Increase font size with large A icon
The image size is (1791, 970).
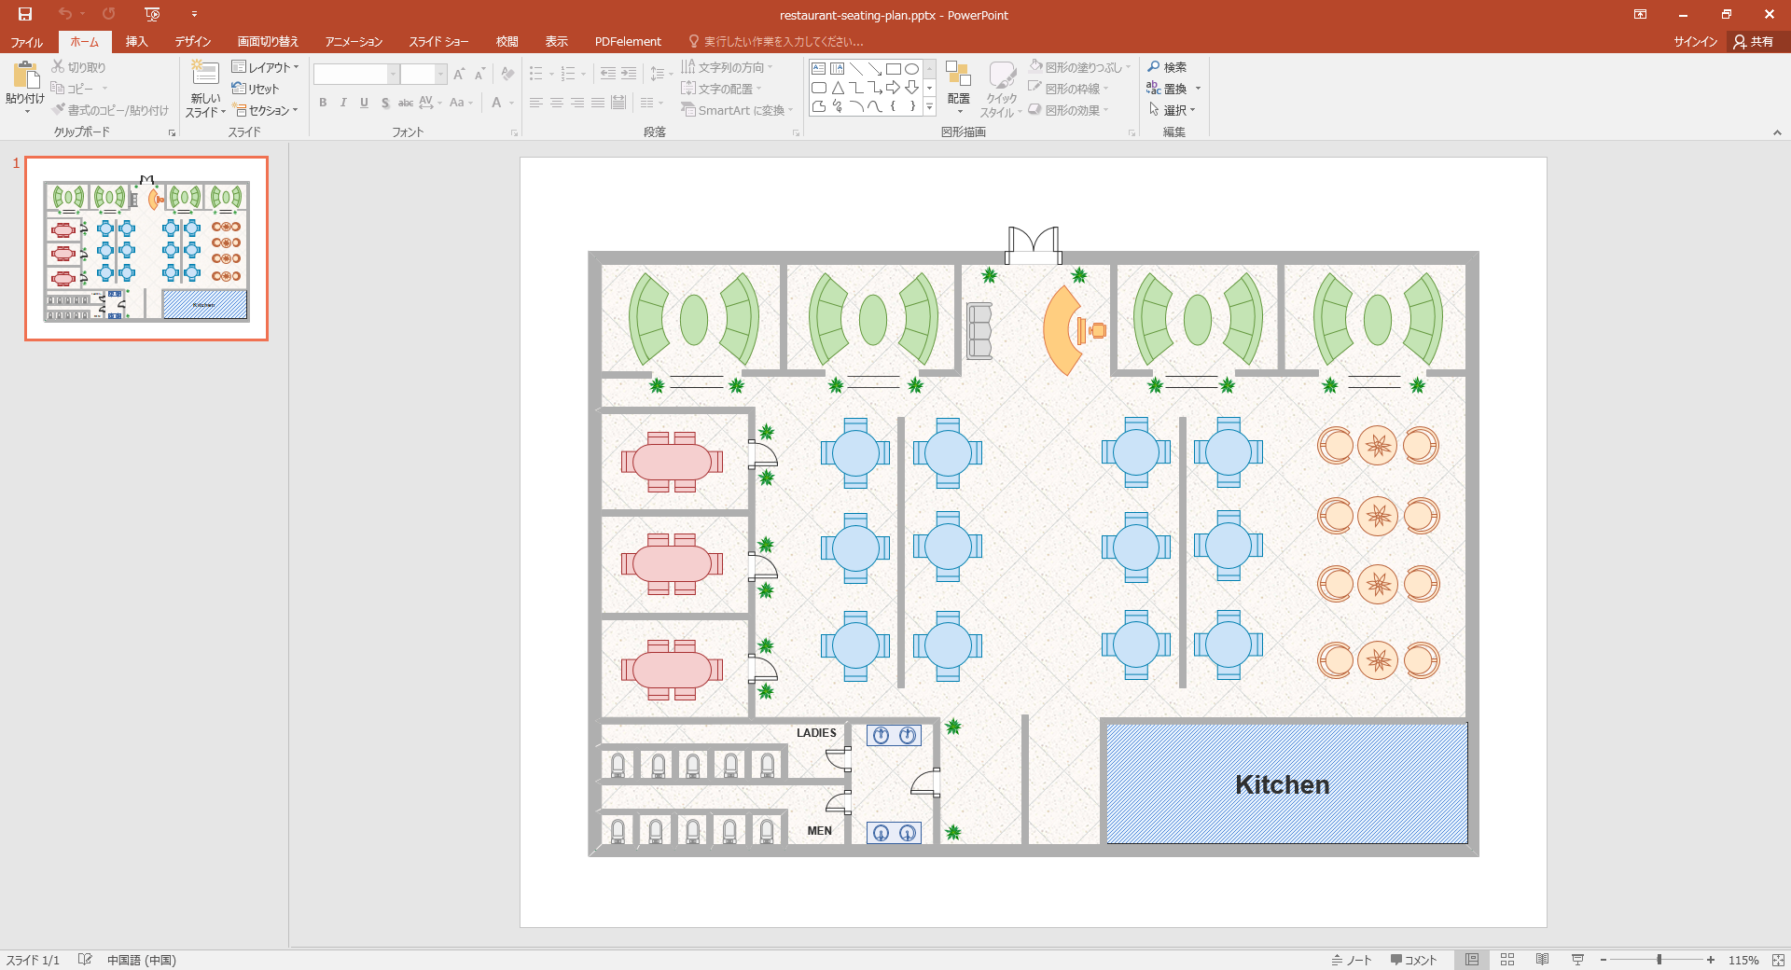pos(458,74)
